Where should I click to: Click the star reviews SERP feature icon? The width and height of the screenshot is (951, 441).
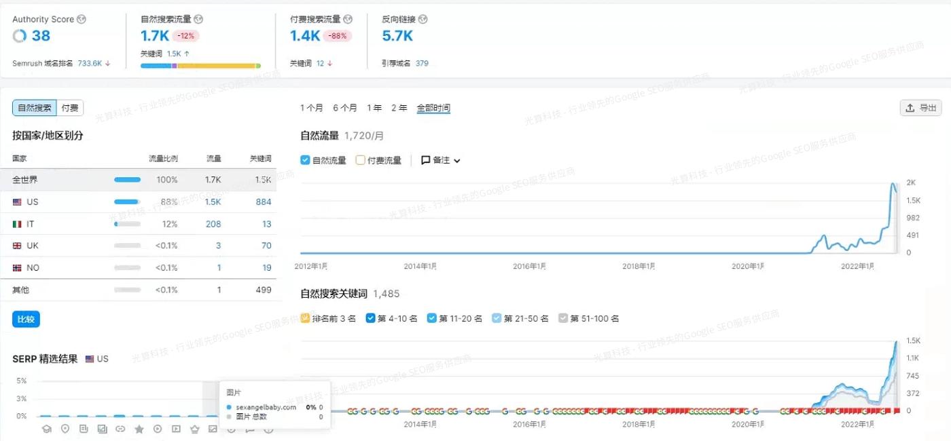click(x=139, y=429)
